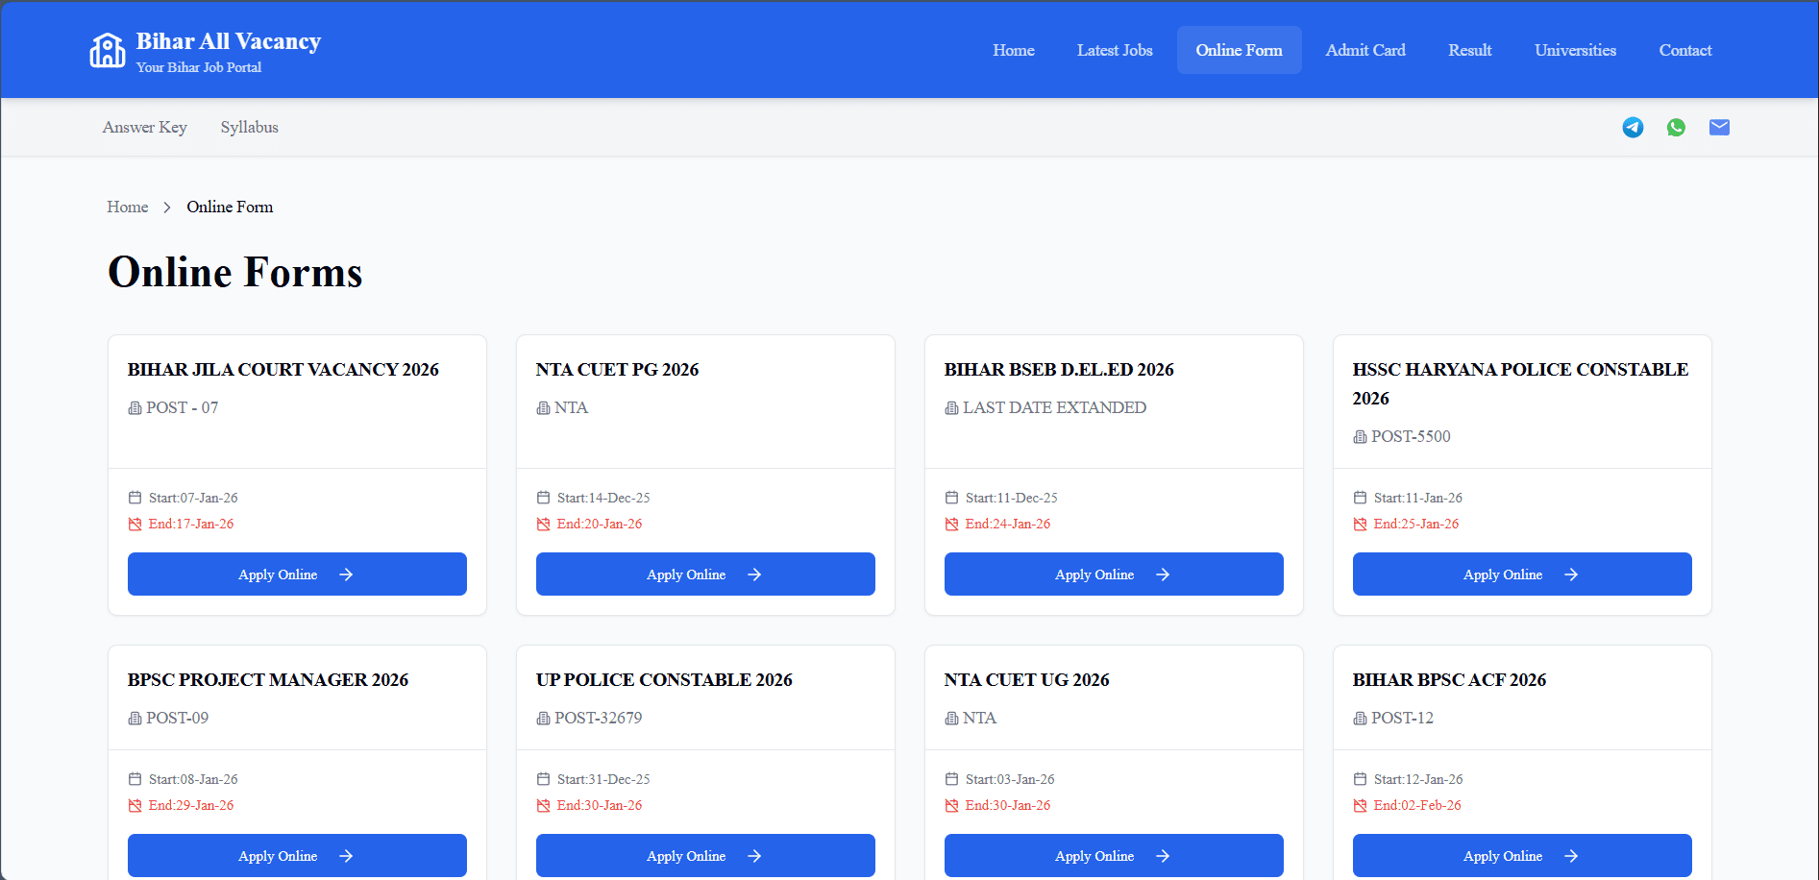This screenshot has width=1819, height=880.
Task: Open the WhatsApp contact icon
Action: point(1676,127)
